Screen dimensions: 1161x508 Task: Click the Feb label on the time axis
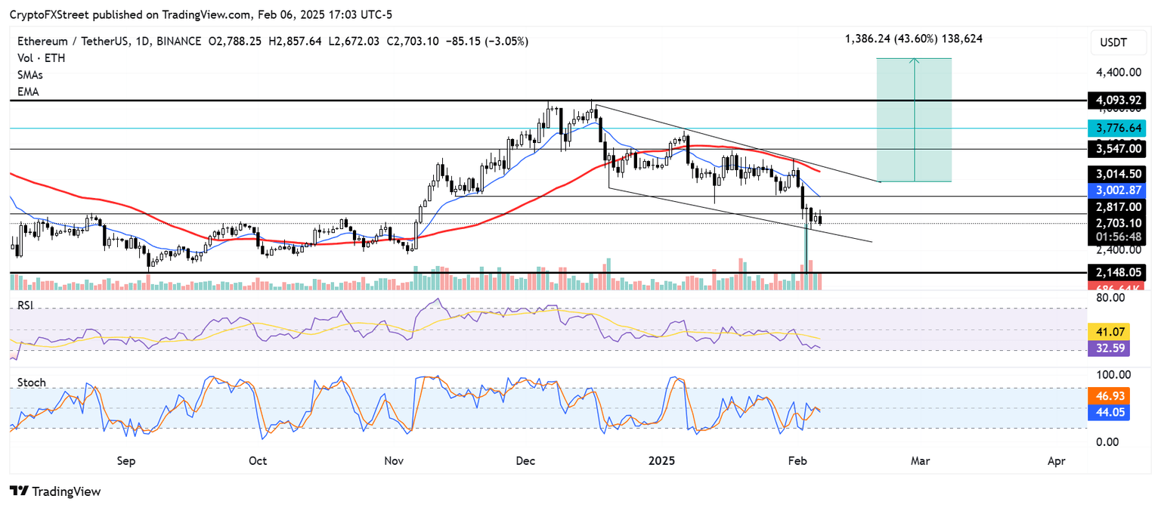pos(797,460)
